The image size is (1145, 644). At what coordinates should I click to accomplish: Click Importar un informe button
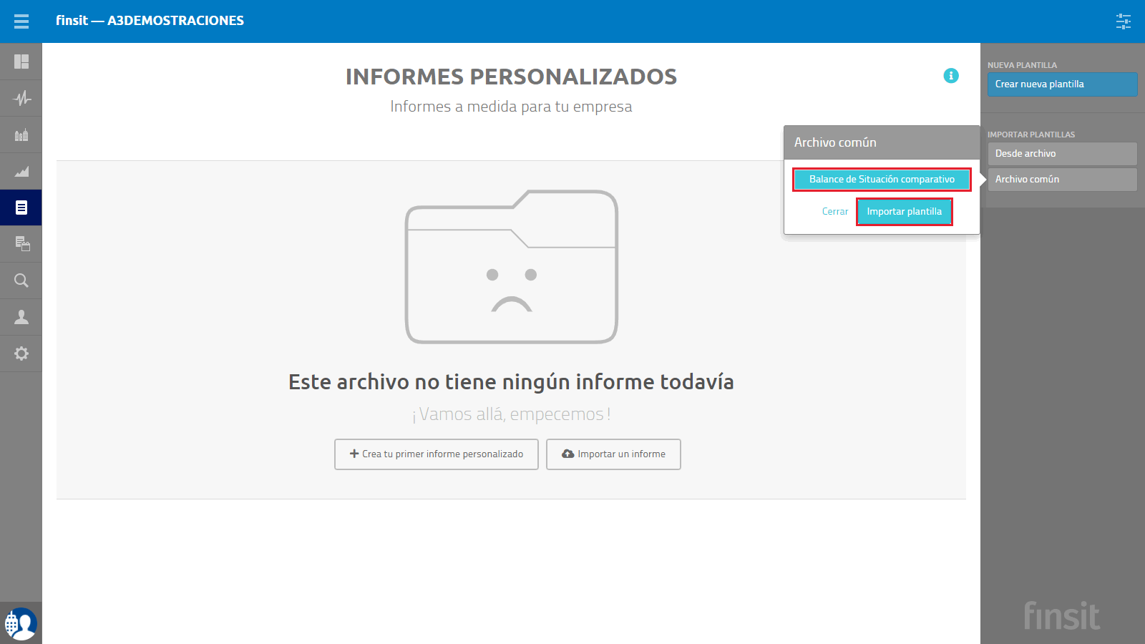tap(613, 454)
